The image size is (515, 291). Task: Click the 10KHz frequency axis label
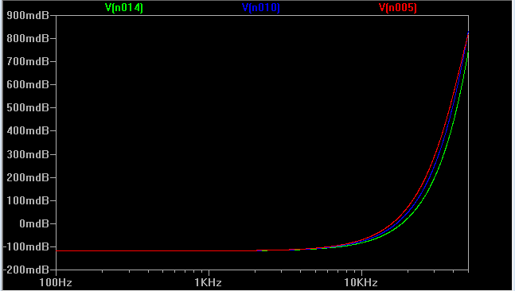tap(361, 282)
